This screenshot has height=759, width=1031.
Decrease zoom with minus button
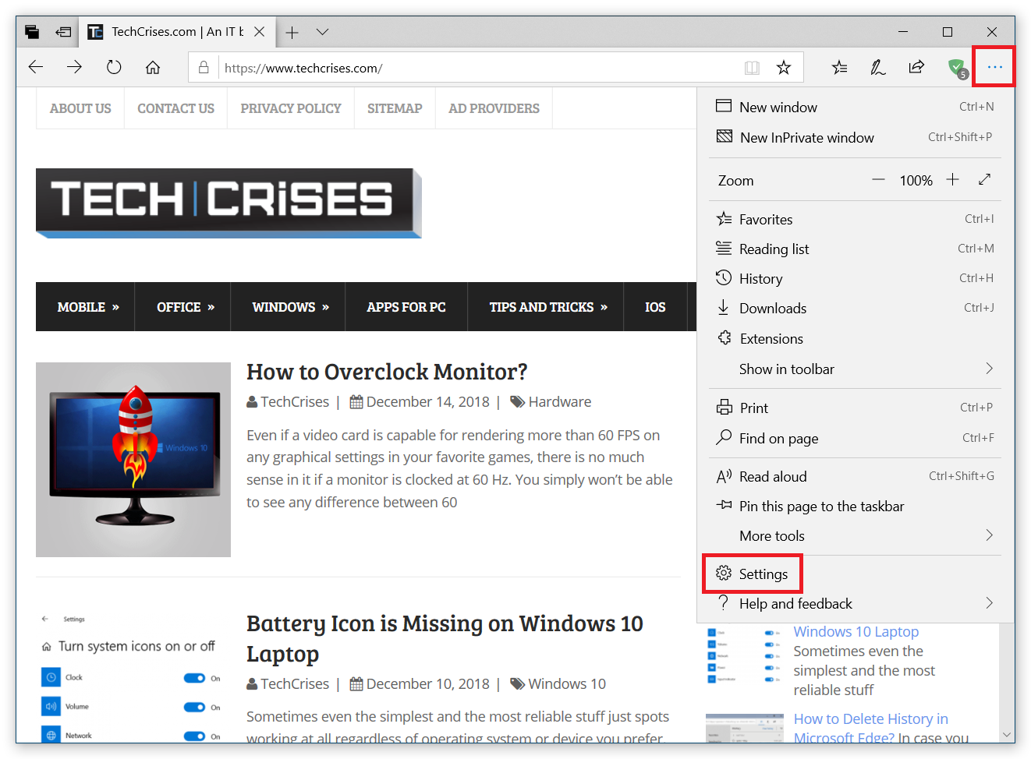[878, 180]
